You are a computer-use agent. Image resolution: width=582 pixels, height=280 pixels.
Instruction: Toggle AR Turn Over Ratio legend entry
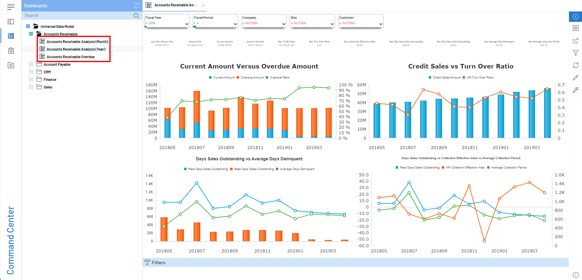(480, 78)
